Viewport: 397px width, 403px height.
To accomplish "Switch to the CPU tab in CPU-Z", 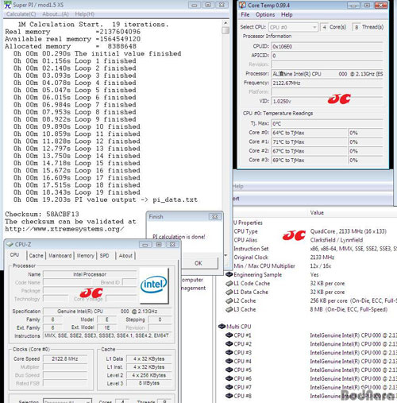I will (x=14, y=255).
